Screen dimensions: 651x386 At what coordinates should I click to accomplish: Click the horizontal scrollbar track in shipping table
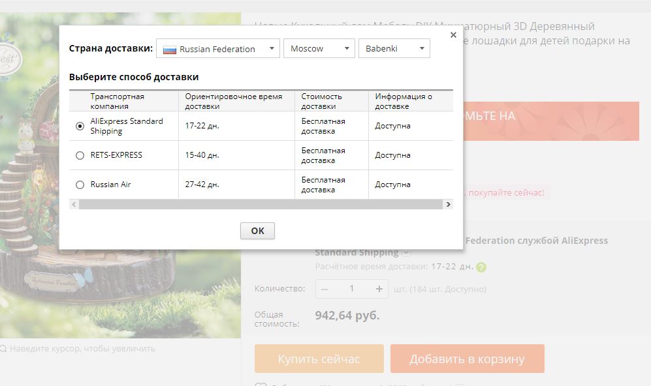click(x=261, y=205)
